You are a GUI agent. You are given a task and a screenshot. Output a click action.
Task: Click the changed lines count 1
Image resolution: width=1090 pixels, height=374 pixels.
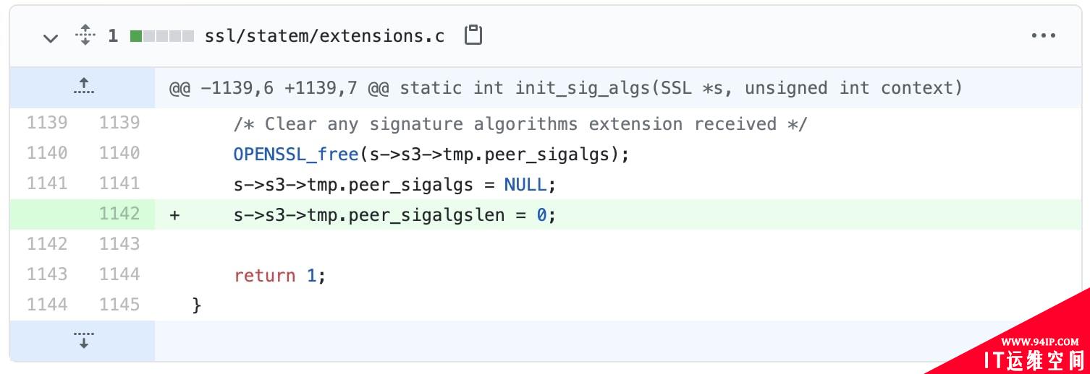pos(113,36)
